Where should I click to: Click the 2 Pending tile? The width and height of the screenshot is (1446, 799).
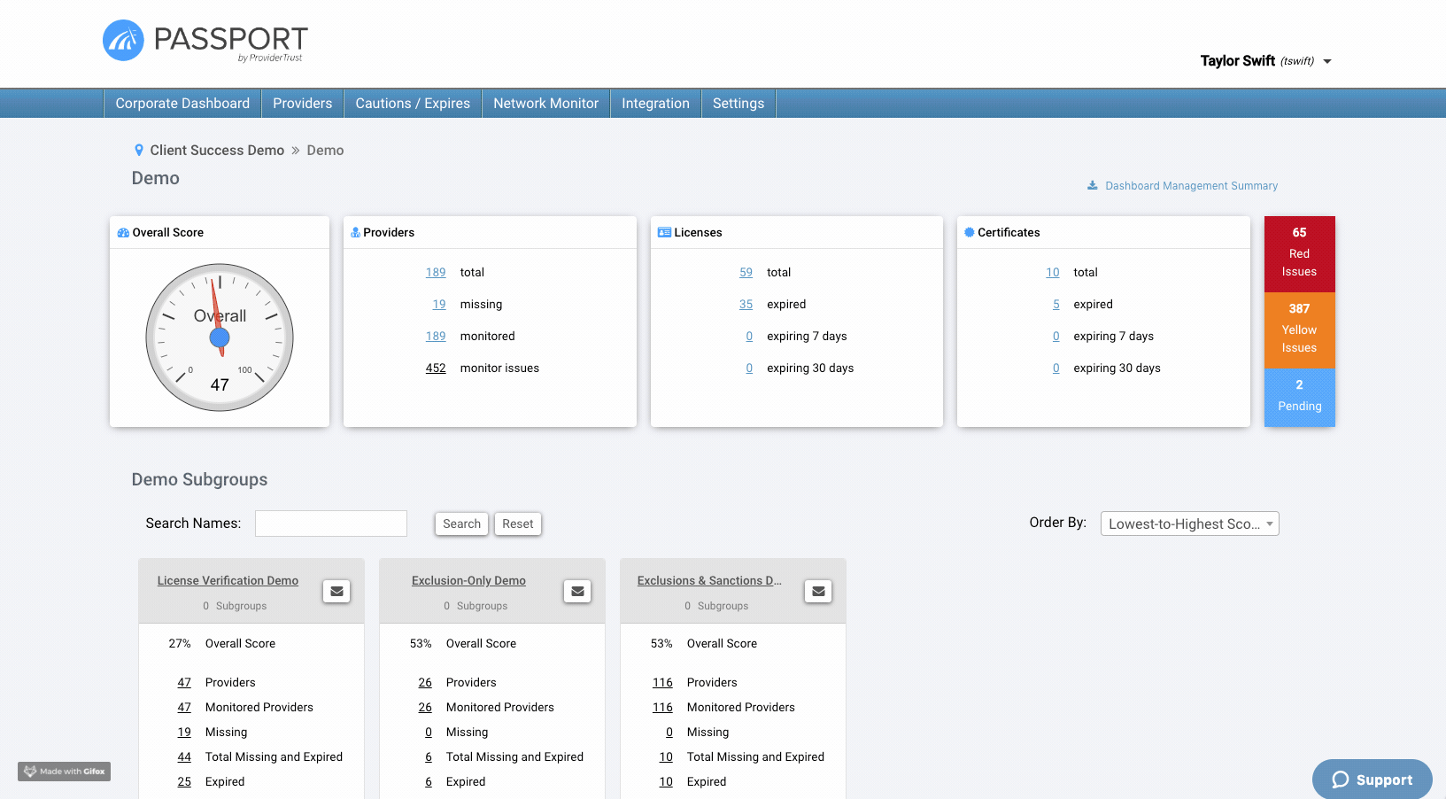click(1299, 398)
